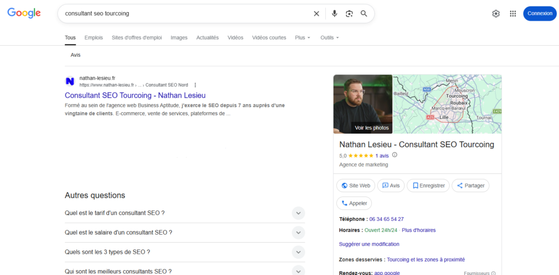Switch to the Actualités tab

coord(207,38)
